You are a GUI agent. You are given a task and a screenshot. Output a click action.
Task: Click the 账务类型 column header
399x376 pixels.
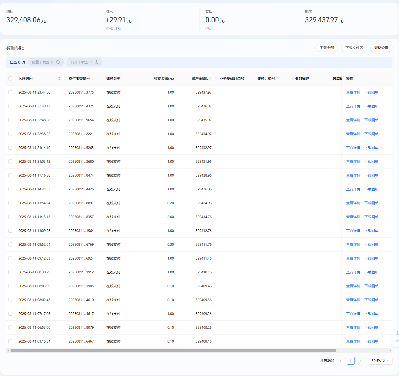[113, 78]
